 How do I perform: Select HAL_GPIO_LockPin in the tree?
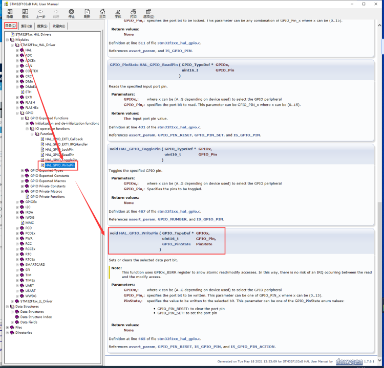[x=59, y=150]
